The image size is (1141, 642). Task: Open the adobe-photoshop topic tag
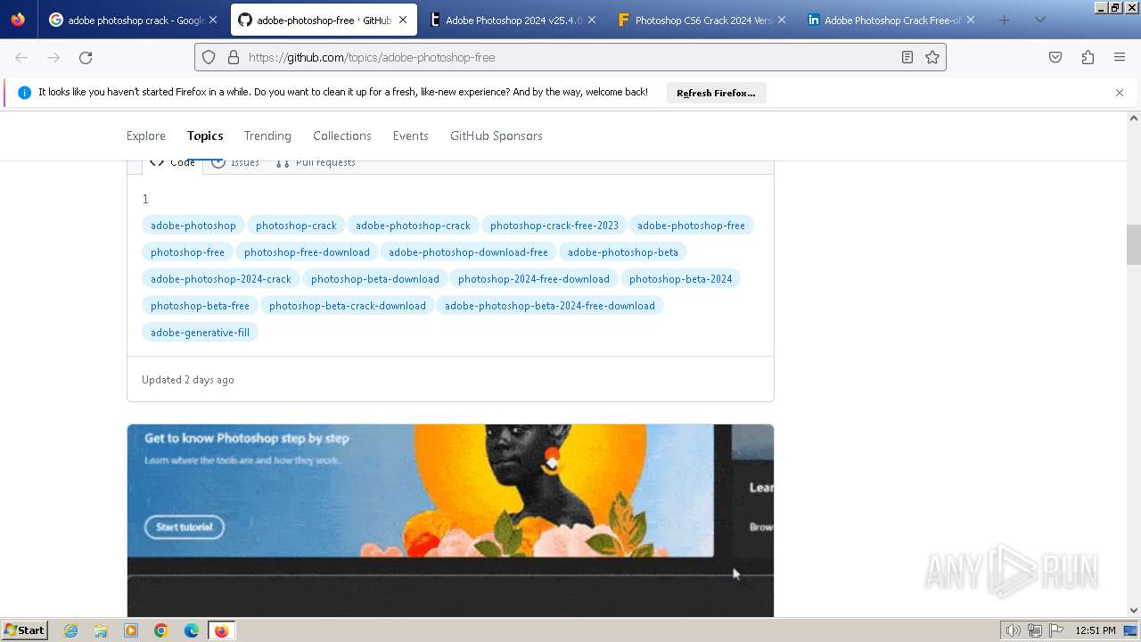coord(193,226)
